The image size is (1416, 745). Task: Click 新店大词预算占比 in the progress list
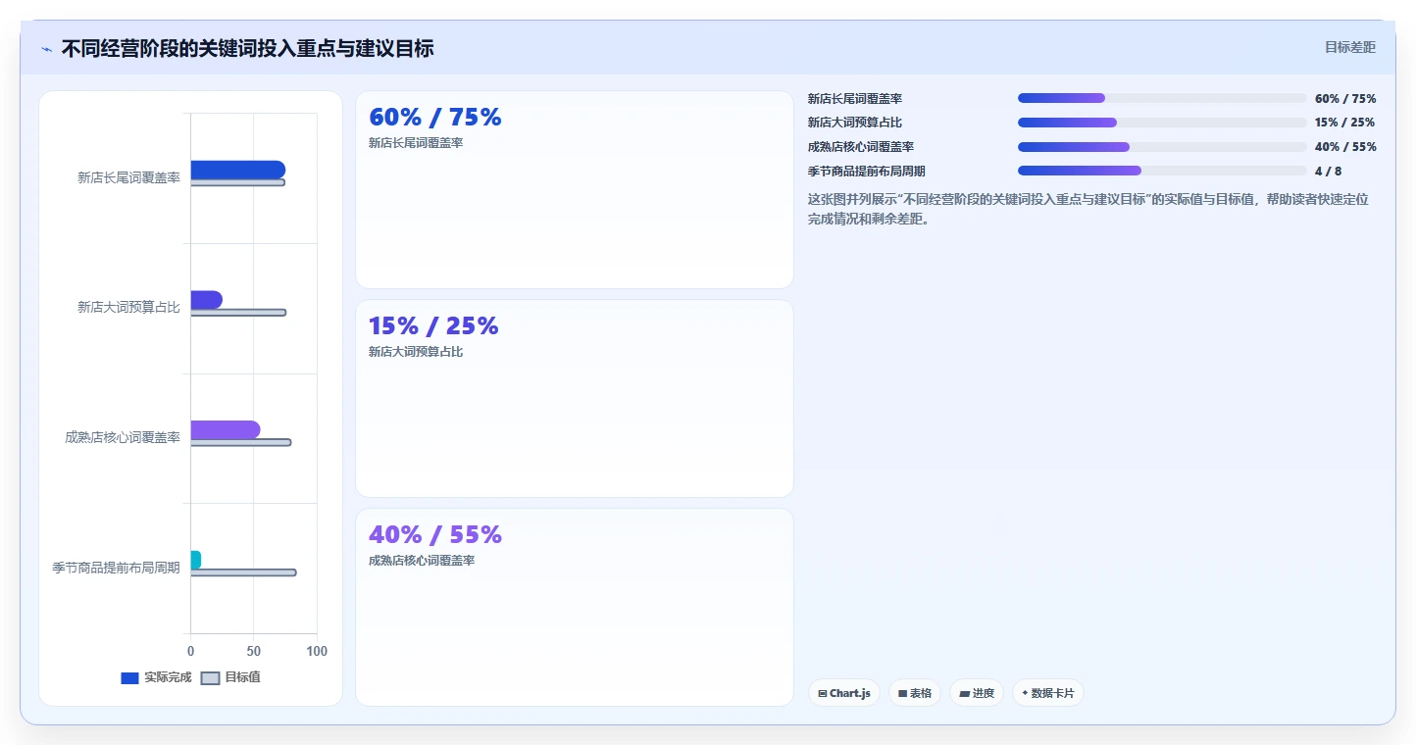tap(855, 123)
